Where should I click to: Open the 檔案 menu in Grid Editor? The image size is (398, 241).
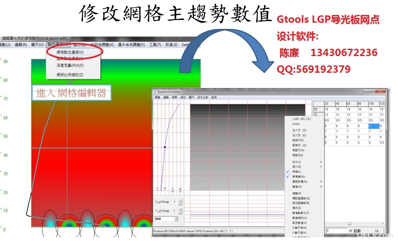(157, 97)
